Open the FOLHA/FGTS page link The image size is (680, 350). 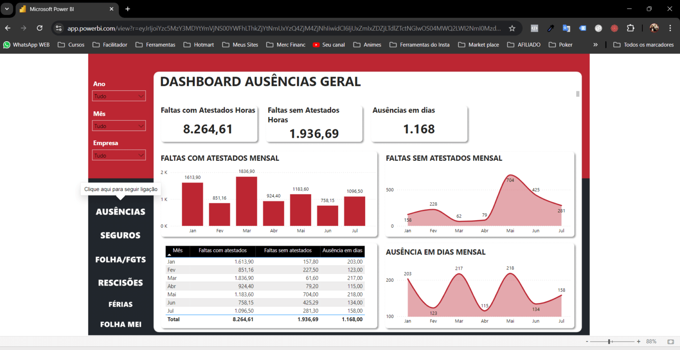coord(120,259)
